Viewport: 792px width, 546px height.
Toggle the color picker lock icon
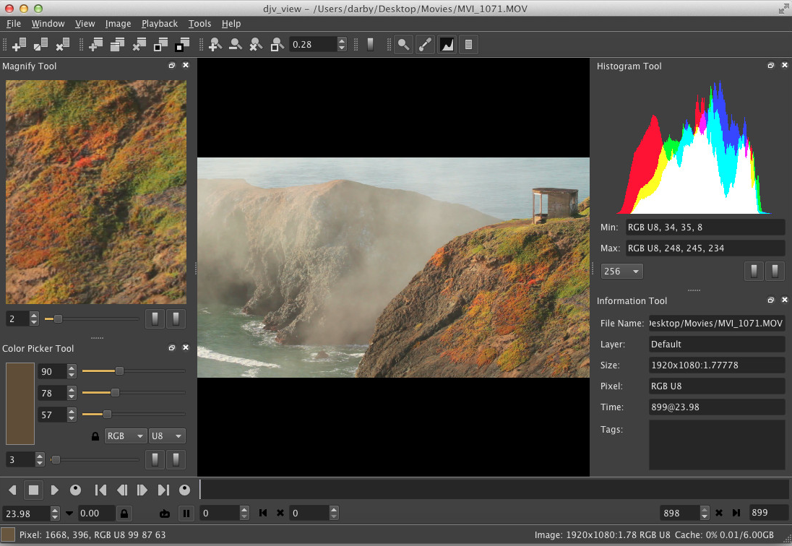pos(95,436)
